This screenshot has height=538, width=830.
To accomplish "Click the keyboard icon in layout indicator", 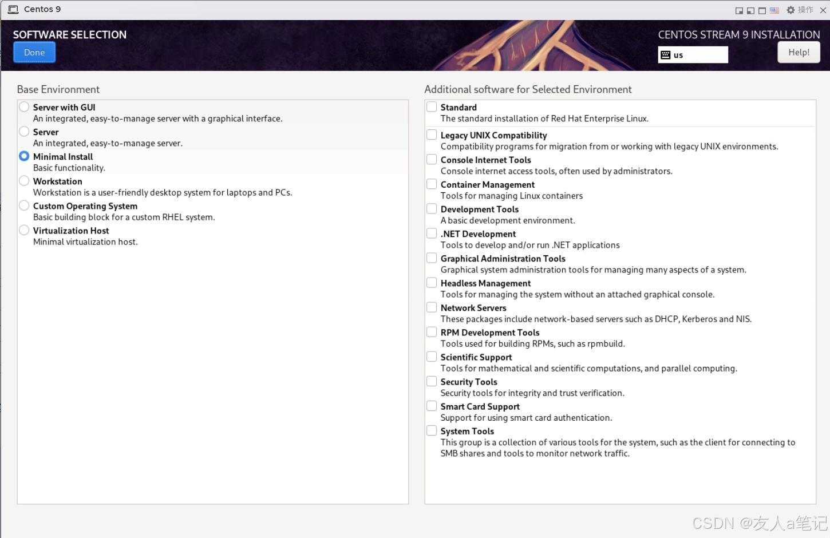I will point(665,55).
